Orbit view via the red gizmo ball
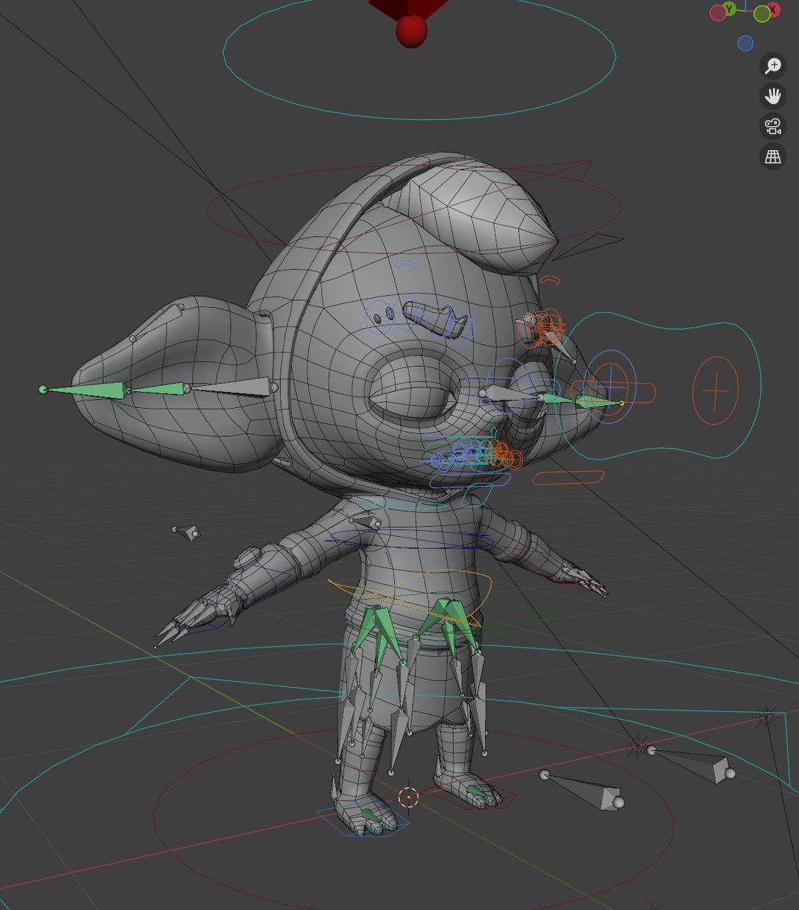The width and height of the screenshot is (799, 910). coord(718,11)
